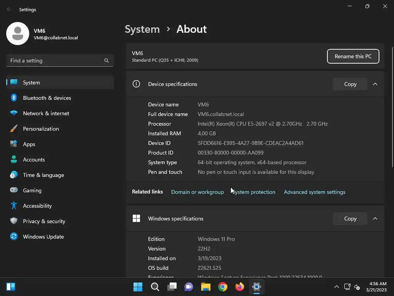Copy the Device specifications
Viewport: 394px width, 296px height.
350,84
